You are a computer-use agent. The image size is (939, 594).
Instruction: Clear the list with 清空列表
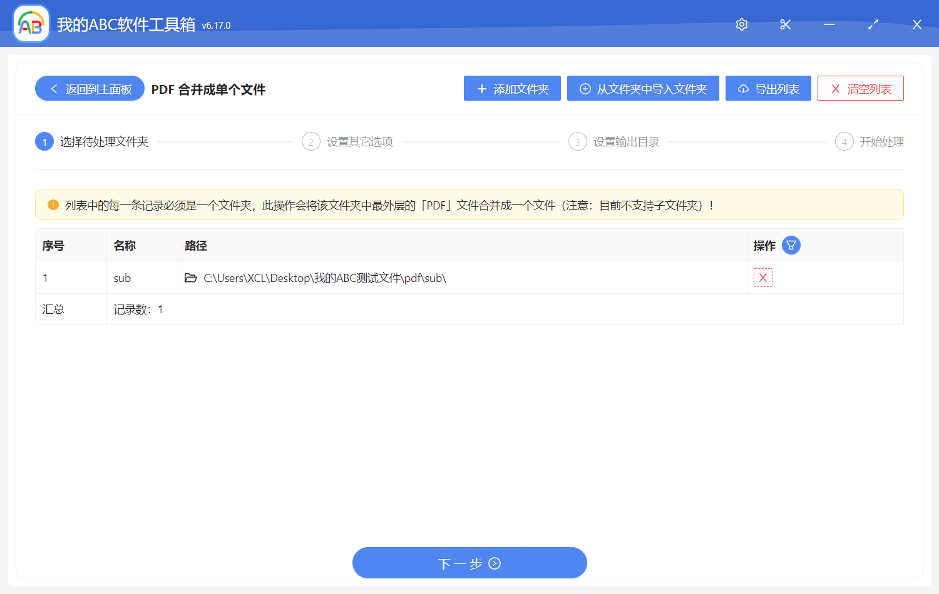(861, 88)
